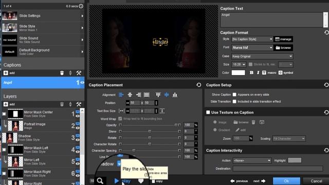Viewport: 329px width, 185px height.
Task: Open slide time clock icon
Action: 81,6
